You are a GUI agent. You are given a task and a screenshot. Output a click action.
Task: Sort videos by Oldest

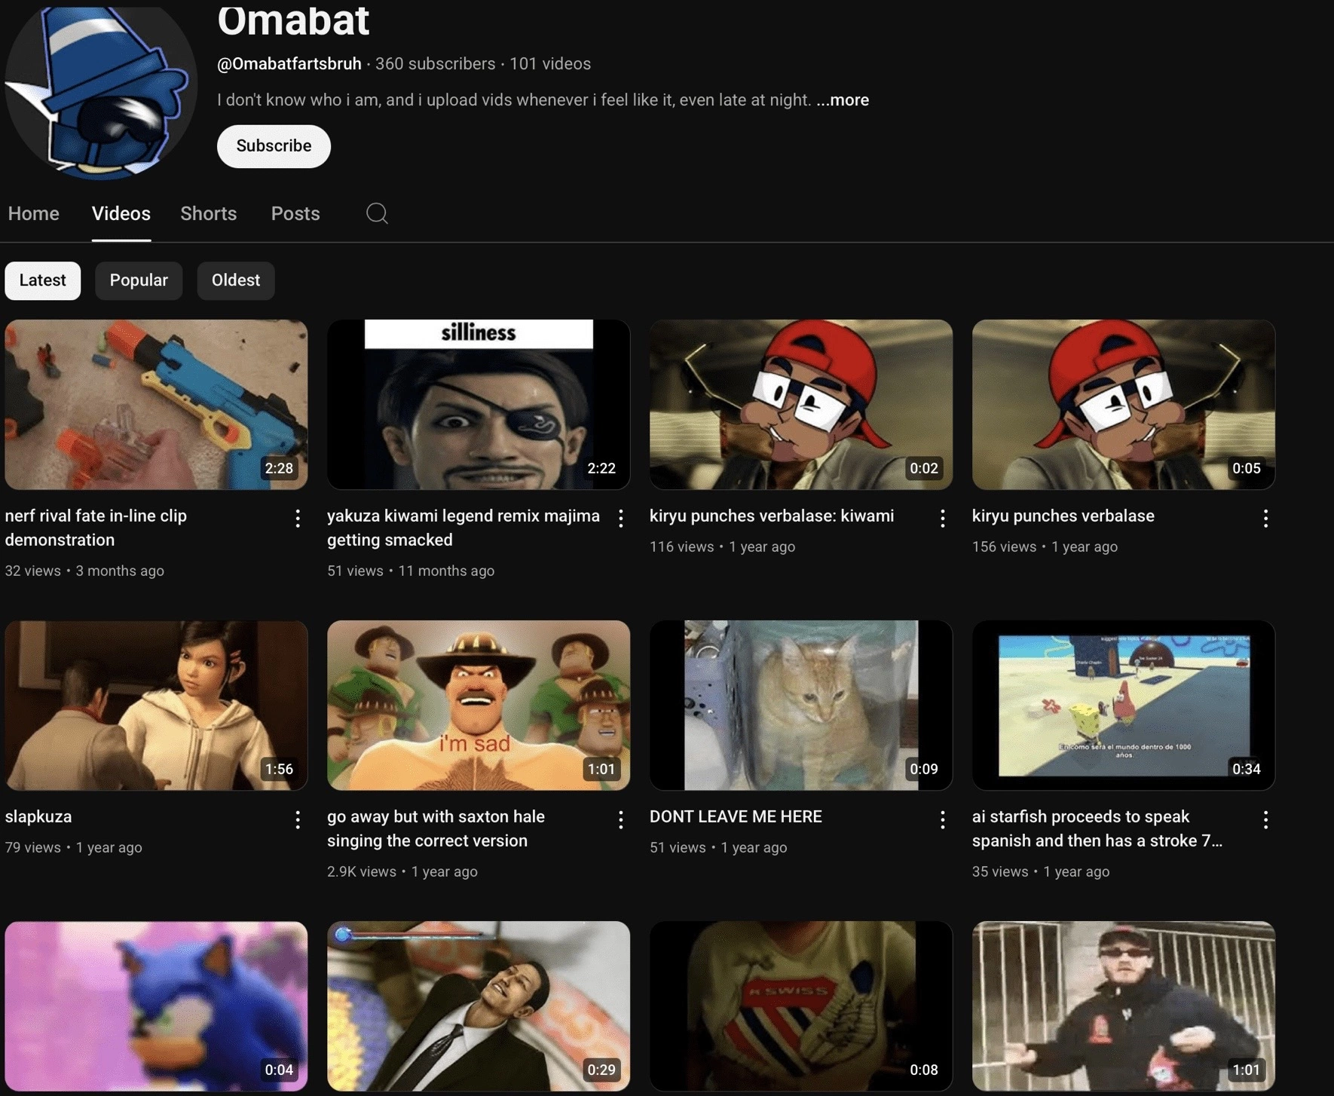click(236, 280)
